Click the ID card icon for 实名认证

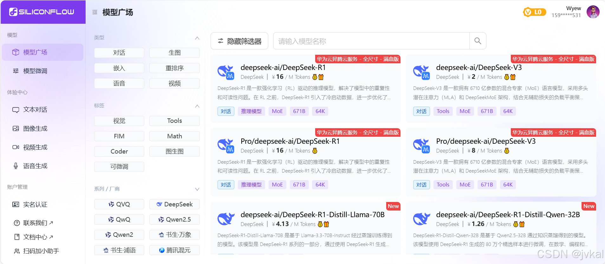click(16, 204)
